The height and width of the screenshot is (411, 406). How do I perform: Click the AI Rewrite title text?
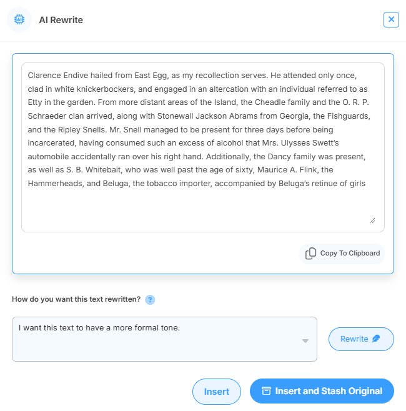(61, 20)
